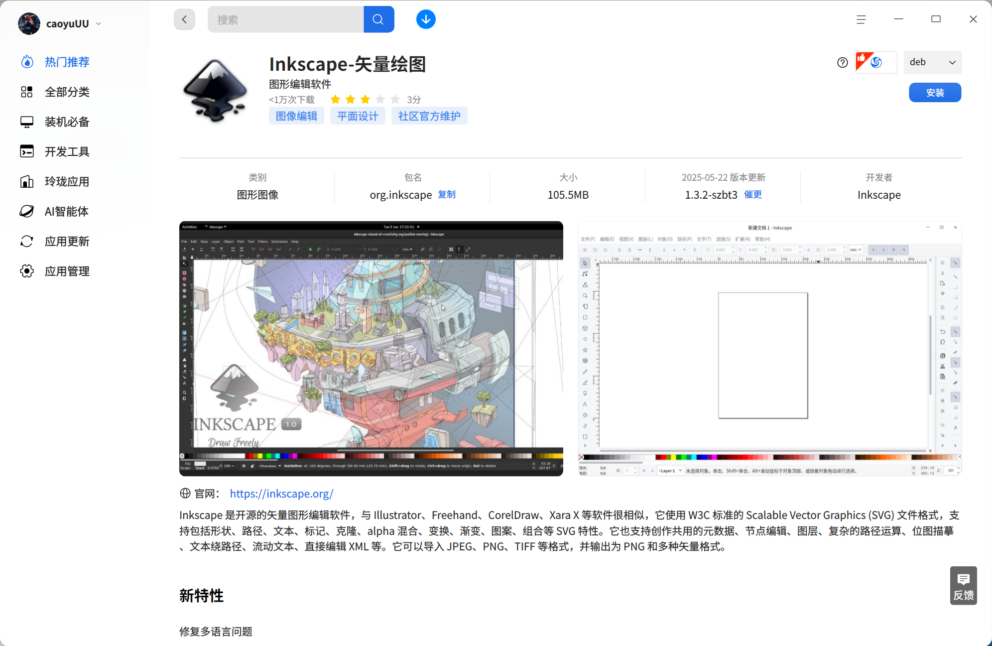The image size is (992, 646).
Task: Click the fourth rating star
Action: [380, 100]
